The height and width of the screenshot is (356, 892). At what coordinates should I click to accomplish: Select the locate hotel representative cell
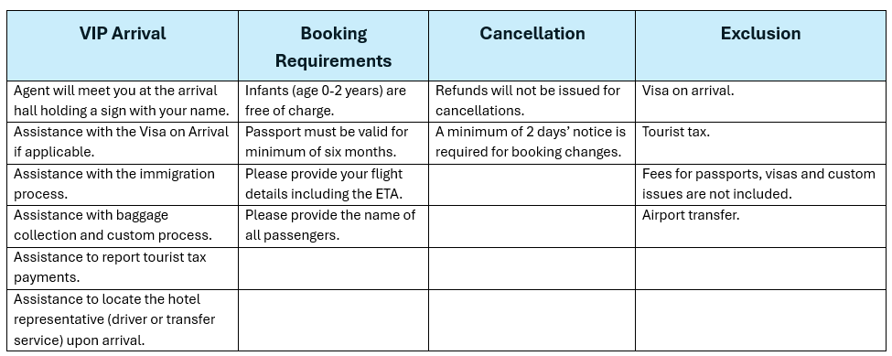click(x=123, y=320)
